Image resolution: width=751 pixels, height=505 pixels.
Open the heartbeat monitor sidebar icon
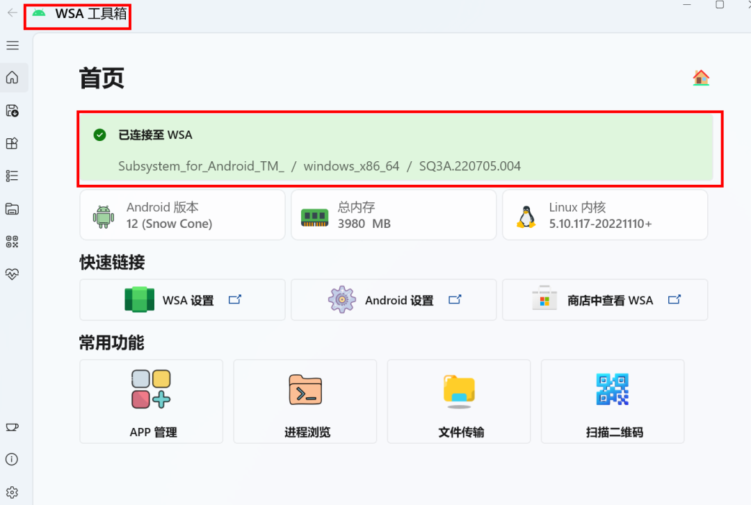[x=13, y=274]
